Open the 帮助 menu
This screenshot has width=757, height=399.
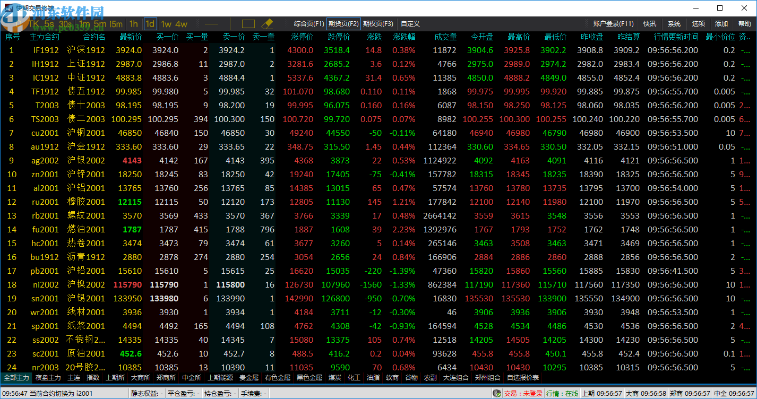745,24
